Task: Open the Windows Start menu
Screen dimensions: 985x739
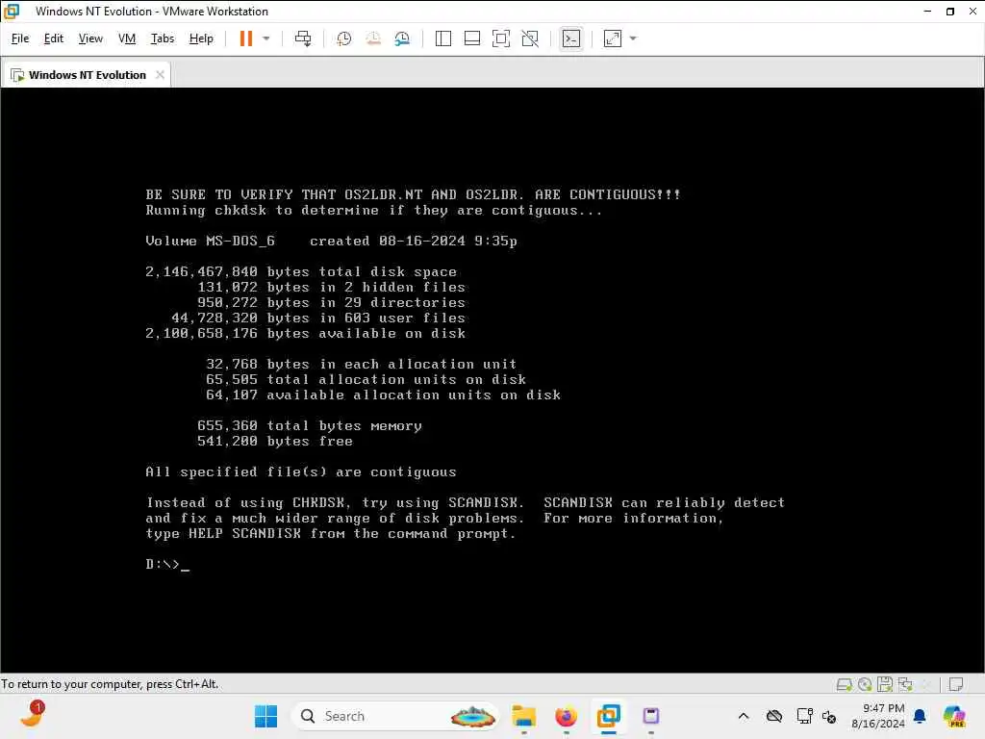Action: tap(265, 716)
